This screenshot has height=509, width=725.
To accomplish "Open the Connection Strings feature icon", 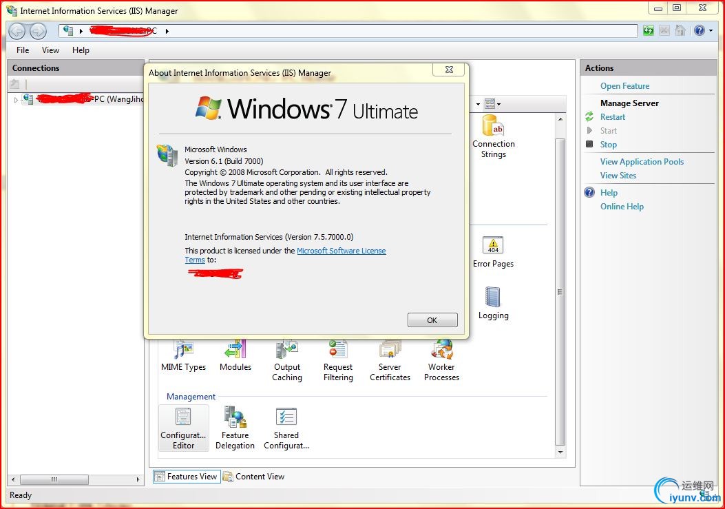I will [x=493, y=136].
